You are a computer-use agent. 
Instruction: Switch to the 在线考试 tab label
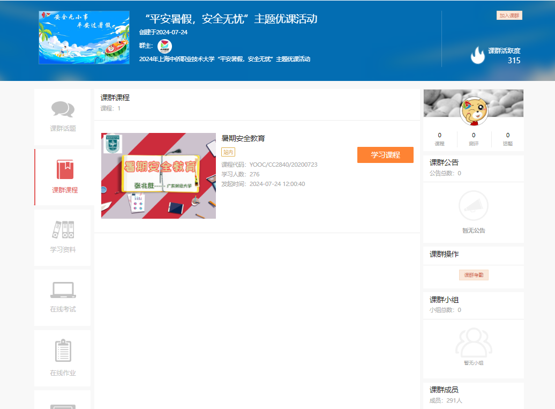pos(63,309)
